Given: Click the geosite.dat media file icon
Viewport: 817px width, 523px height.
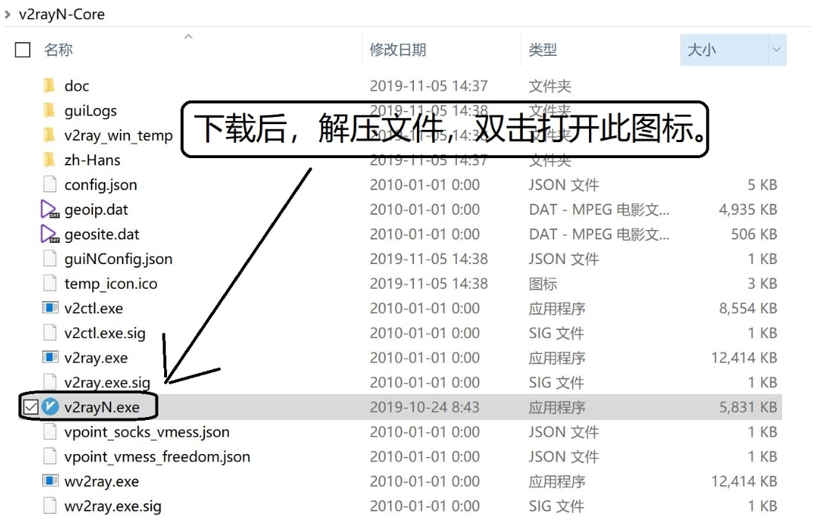Looking at the screenshot, I should 49,234.
